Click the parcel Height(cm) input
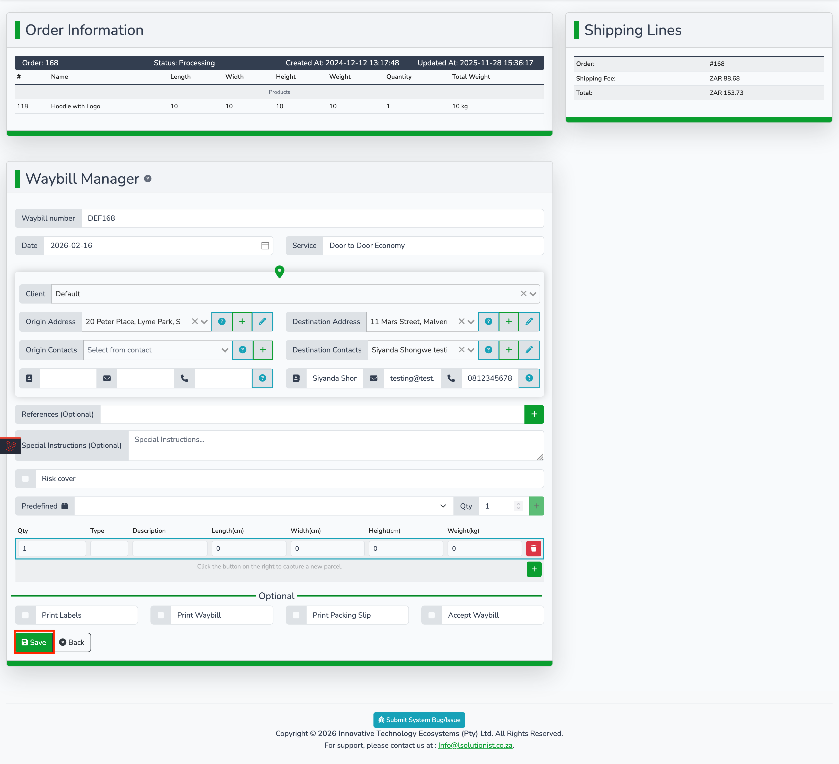Image resolution: width=839 pixels, height=764 pixels. pos(406,549)
